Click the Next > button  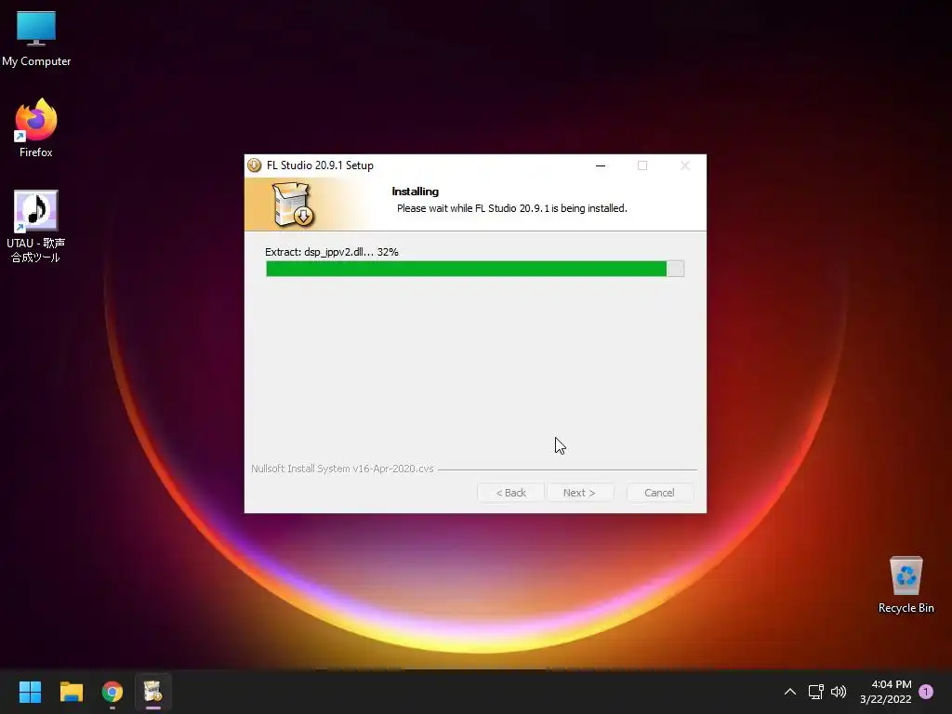click(x=579, y=493)
